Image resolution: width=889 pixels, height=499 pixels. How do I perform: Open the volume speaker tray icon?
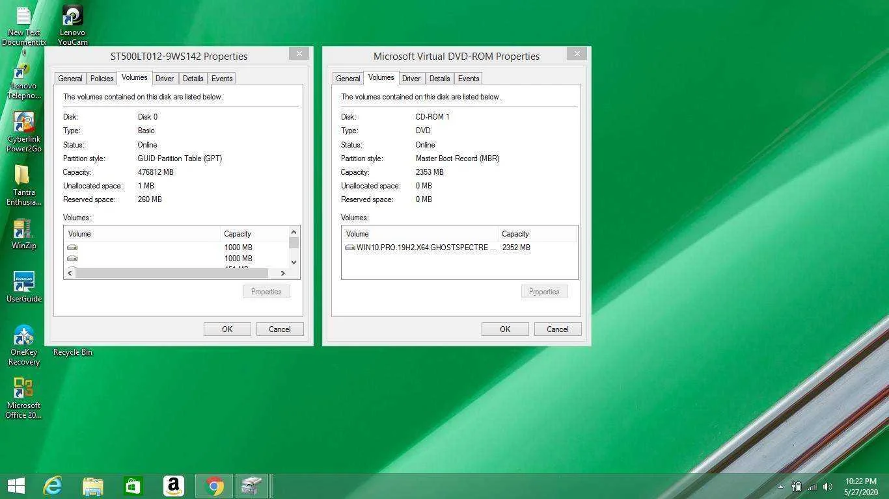828,487
